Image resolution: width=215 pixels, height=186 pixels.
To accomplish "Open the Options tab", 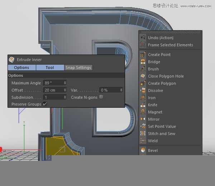I will point(22,68).
